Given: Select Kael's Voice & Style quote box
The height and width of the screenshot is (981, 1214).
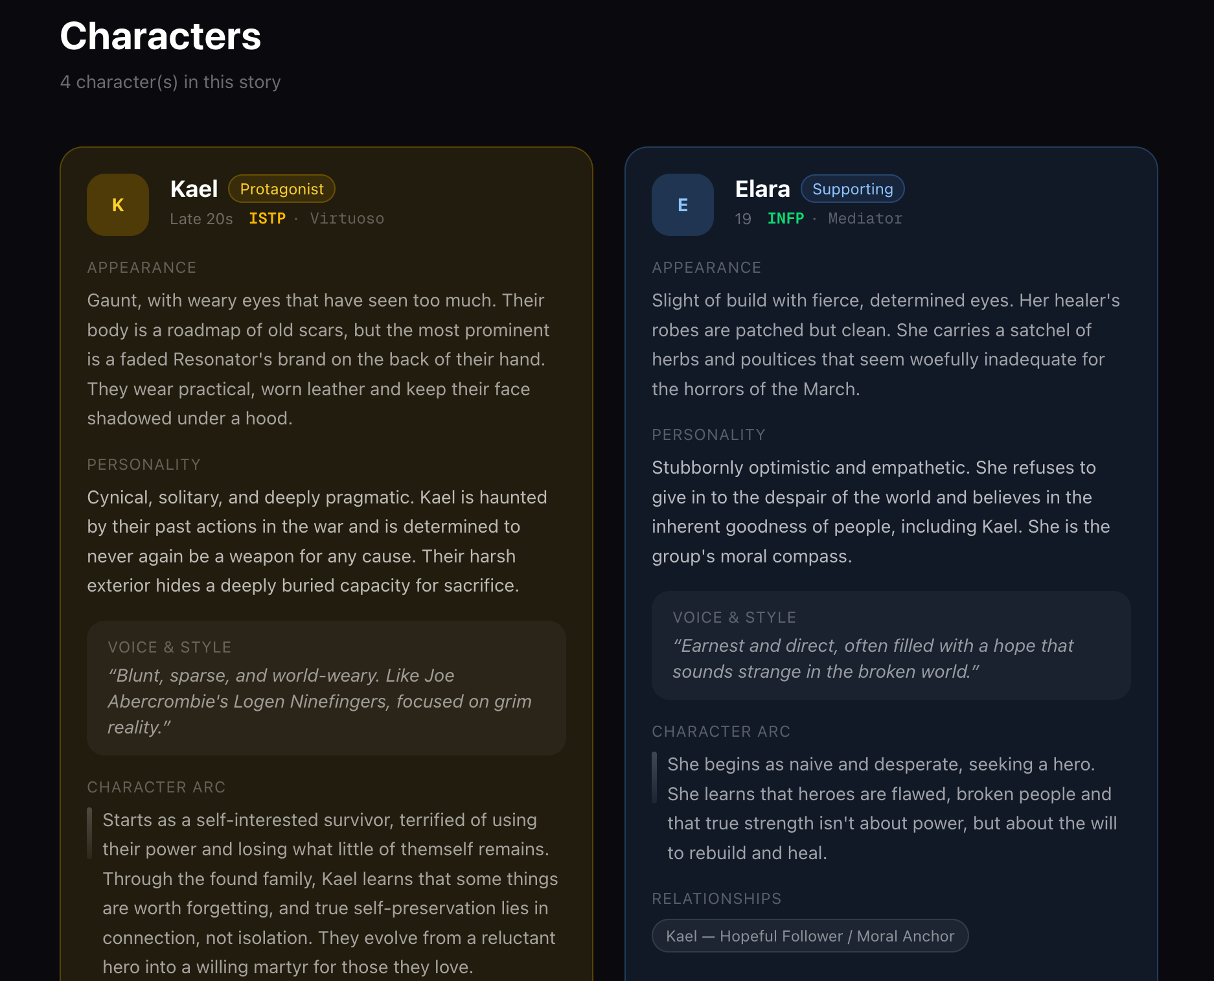Looking at the screenshot, I should coord(326,687).
